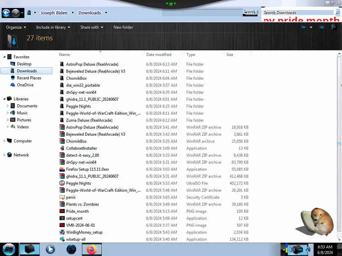Click Downloads in the address path
342x256 pixels.
tap(90, 13)
